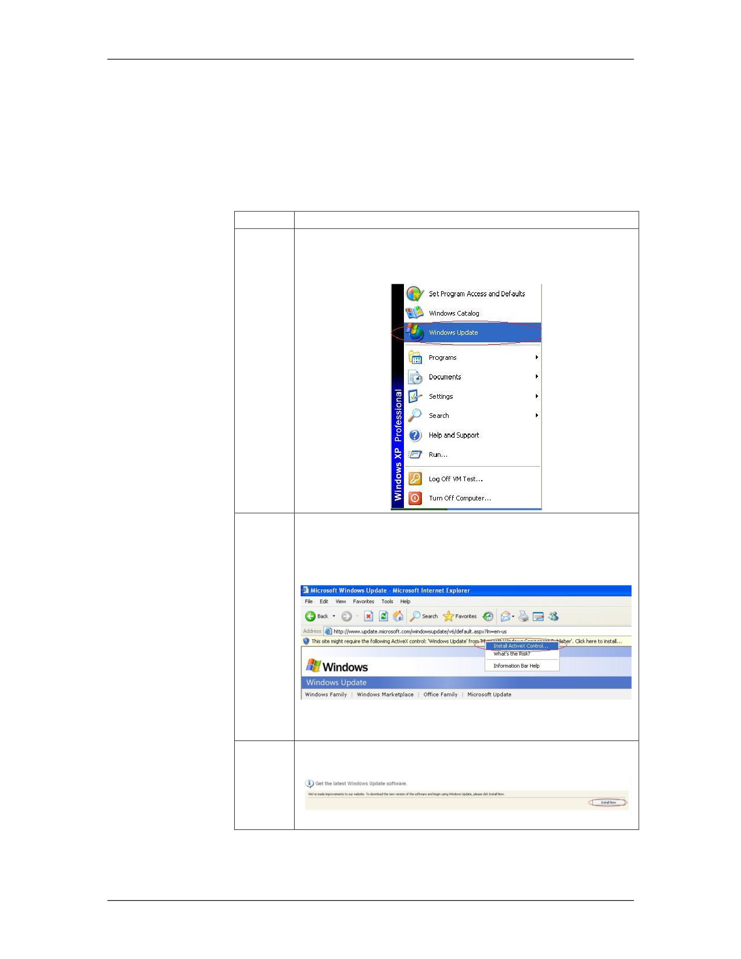This screenshot has width=741, height=959.
Task: Click the IE page icon in title bar
Action: click(306, 590)
